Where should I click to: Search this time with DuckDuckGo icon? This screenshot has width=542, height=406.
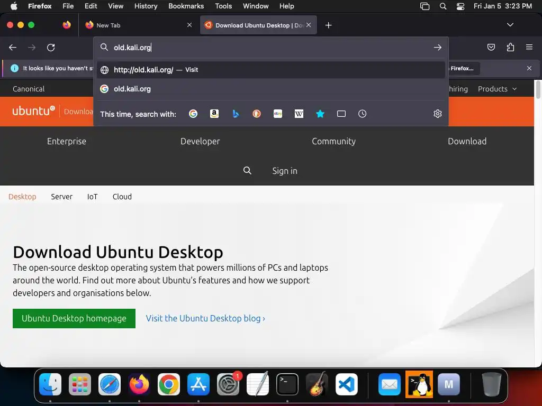pyautogui.click(x=257, y=114)
